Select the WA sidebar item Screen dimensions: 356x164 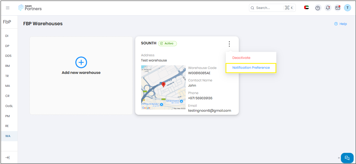(x=8, y=136)
